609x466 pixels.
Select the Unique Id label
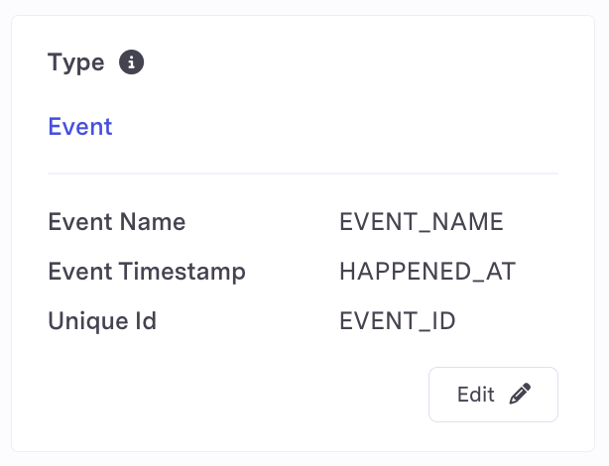102,320
